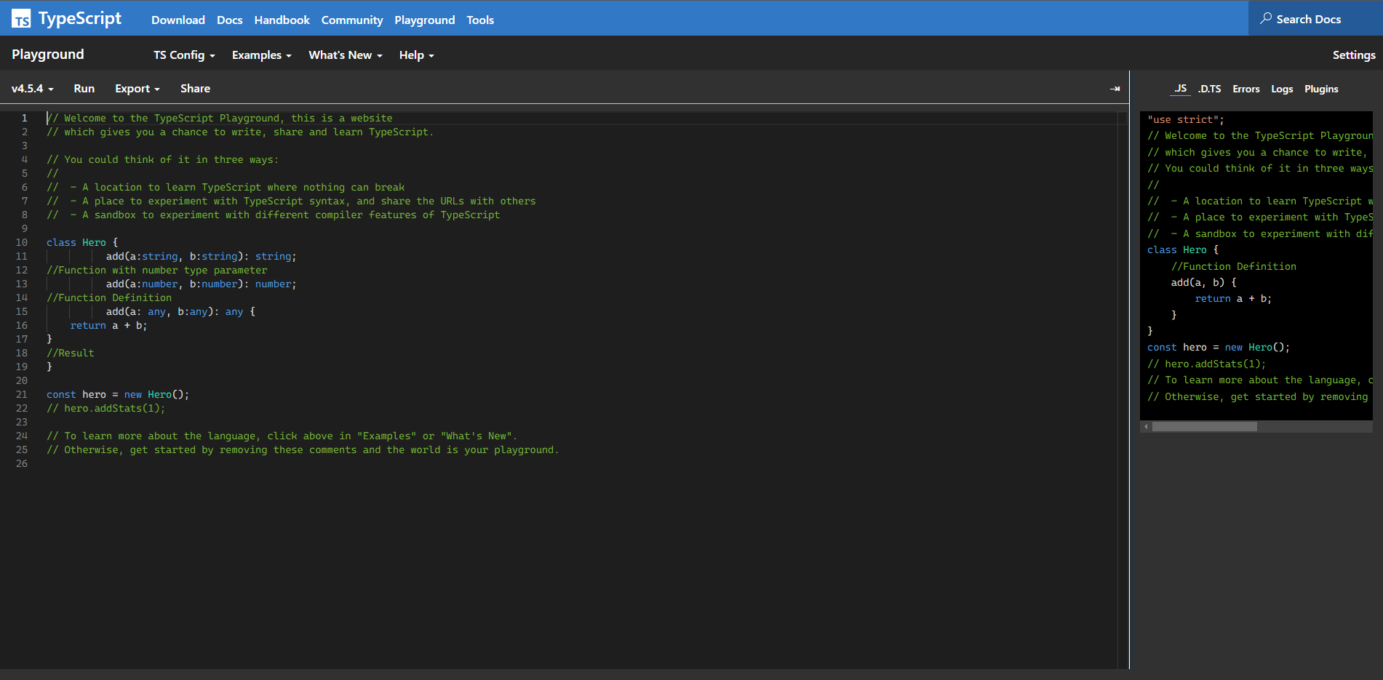Click 'add(a, b) {' in JS output
Screen dimensions: 1383x680
(x=1204, y=282)
